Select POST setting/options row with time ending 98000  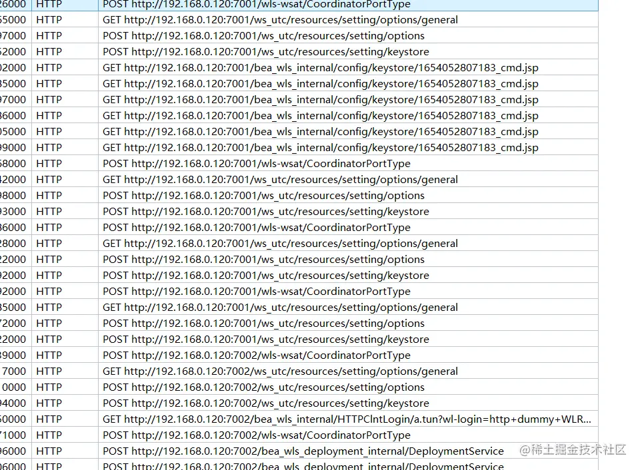pyautogui.click(x=299, y=196)
